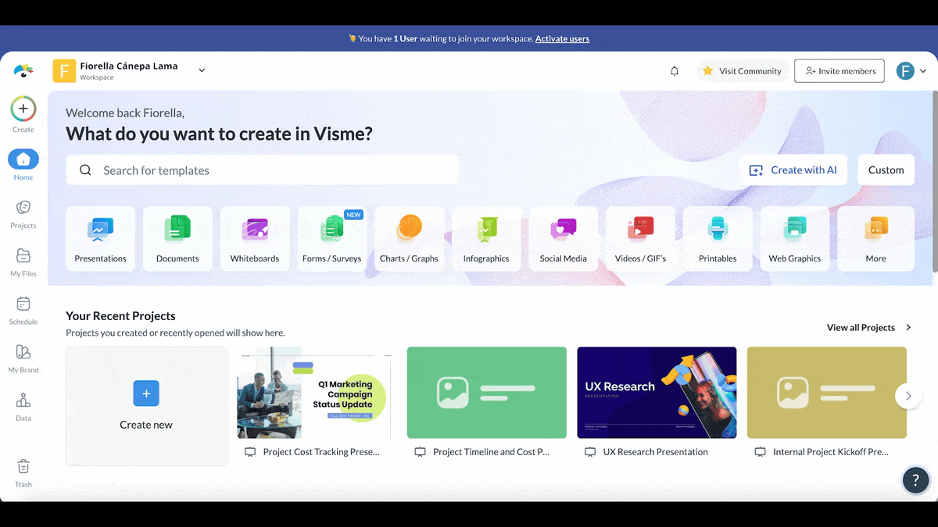
Task: Expand the workspace name dropdown
Action: pos(202,69)
